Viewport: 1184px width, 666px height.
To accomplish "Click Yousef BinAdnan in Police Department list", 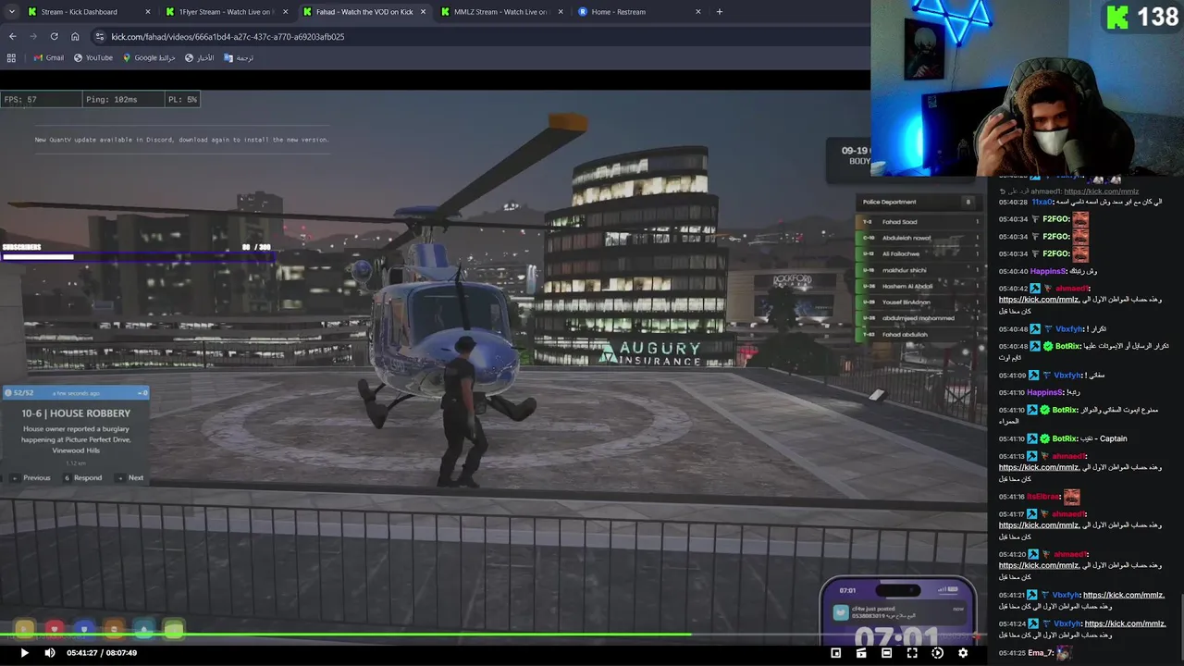I will [906, 302].
